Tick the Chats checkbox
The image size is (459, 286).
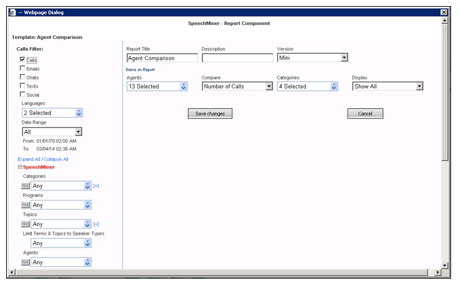pos(23,77)
